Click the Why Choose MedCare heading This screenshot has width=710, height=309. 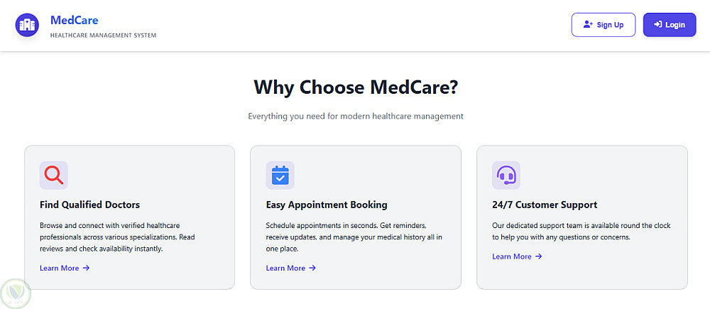(356, 87)
